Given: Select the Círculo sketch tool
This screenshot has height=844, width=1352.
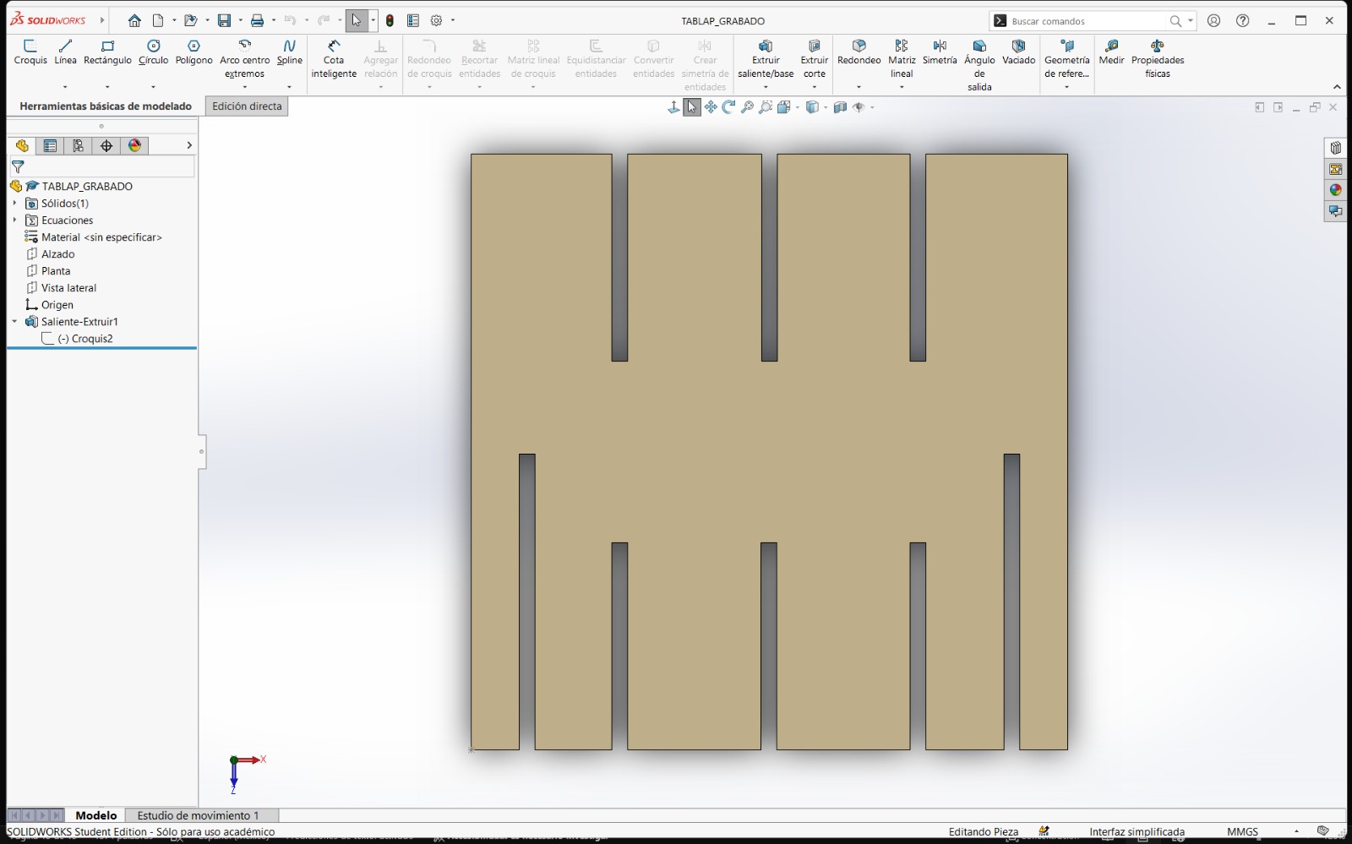Looking at the screenshot, I should tap(153, 51).
